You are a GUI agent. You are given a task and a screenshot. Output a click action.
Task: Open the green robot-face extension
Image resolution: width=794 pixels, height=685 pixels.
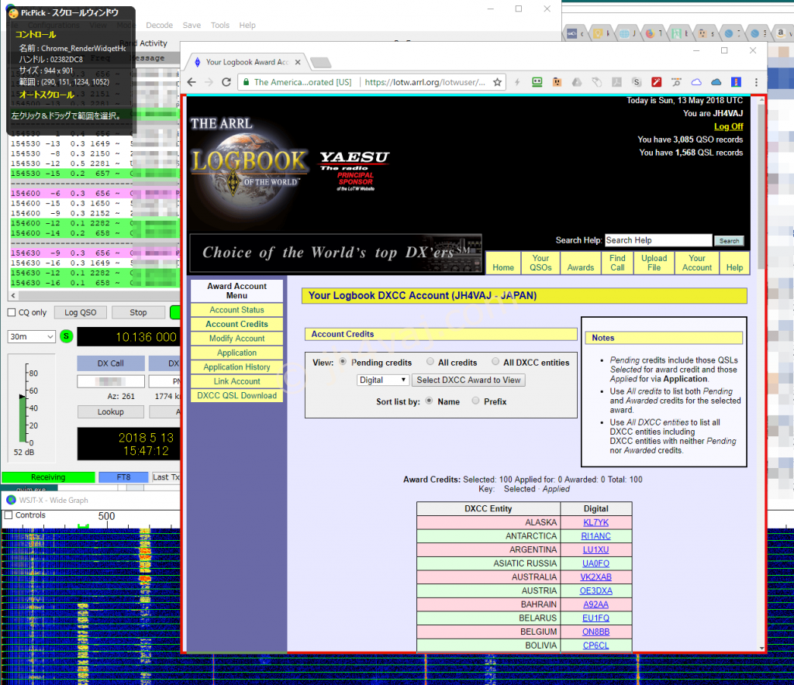click(x=537, y=82)
